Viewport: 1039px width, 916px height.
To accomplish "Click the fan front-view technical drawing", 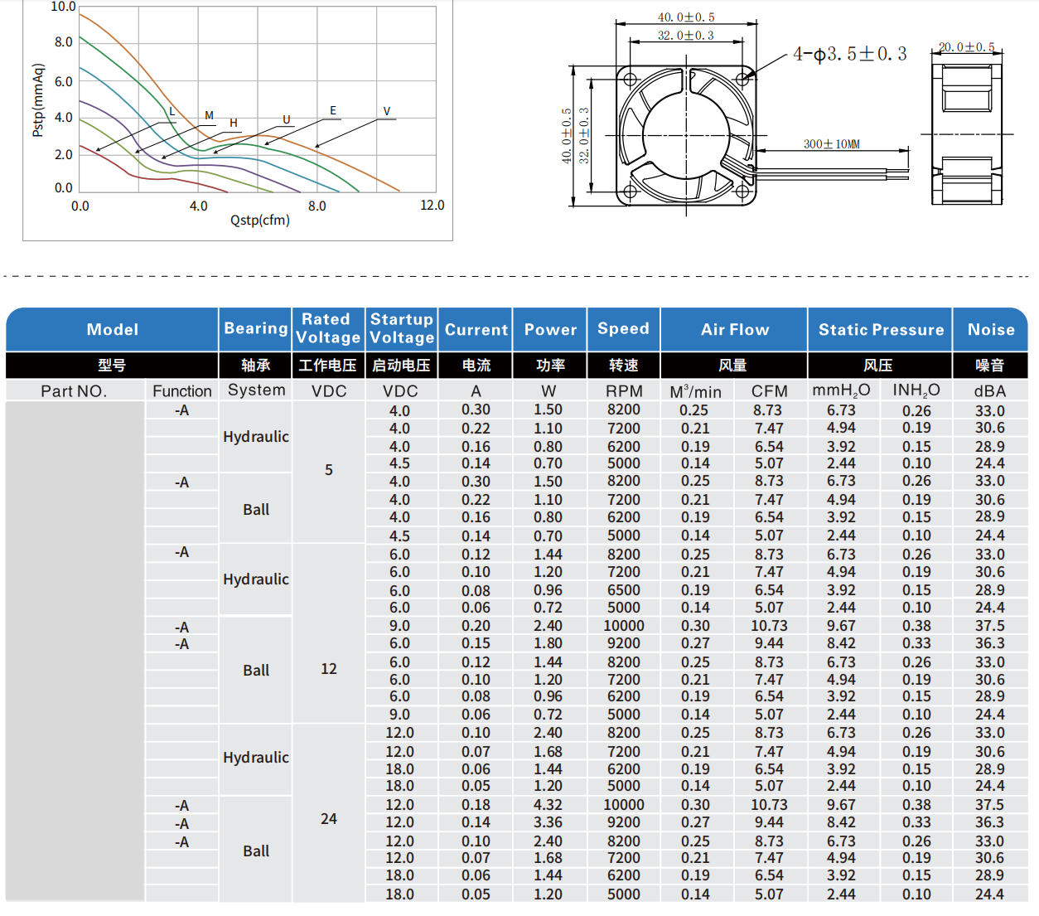I will pyautogui.click(x=686, y=135).
